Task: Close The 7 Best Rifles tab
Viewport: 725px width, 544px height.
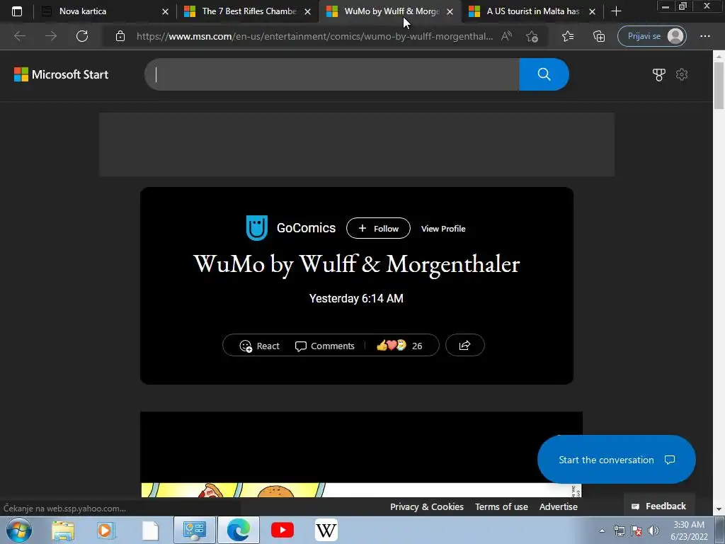Action: (307, 11)
